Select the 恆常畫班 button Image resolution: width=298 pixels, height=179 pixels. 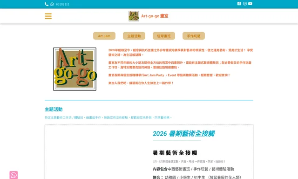click(164, 36)
